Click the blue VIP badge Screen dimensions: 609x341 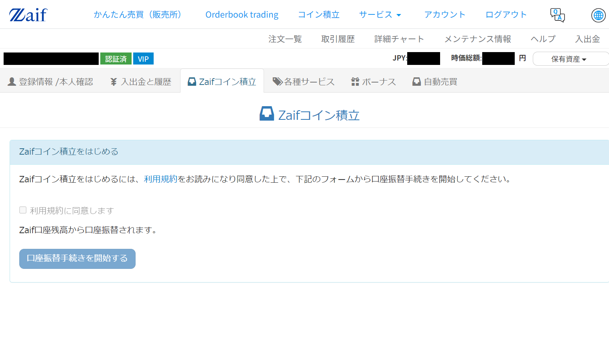point(143,59)
